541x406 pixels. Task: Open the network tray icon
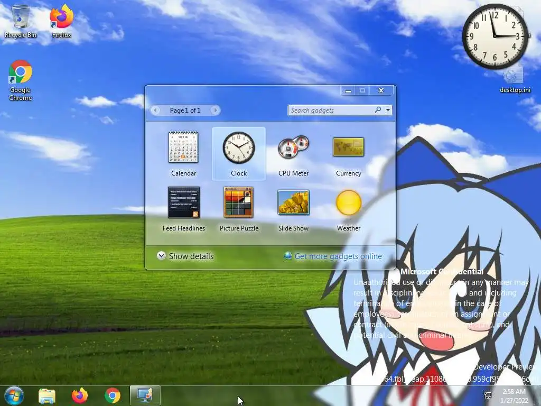click(488, 395)
